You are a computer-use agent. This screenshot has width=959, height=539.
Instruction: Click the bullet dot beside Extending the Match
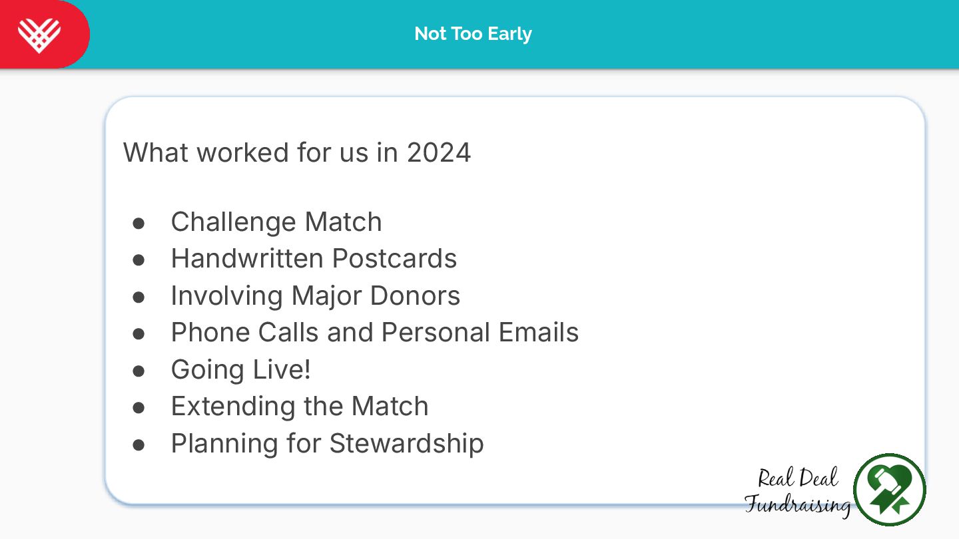(x=139, y=407)
